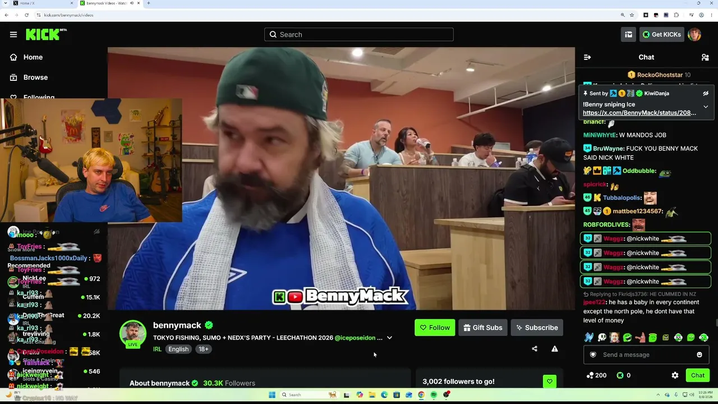
Task: Report the stream via warning icon
Action: pyautogui.click(x=555, y=349)
